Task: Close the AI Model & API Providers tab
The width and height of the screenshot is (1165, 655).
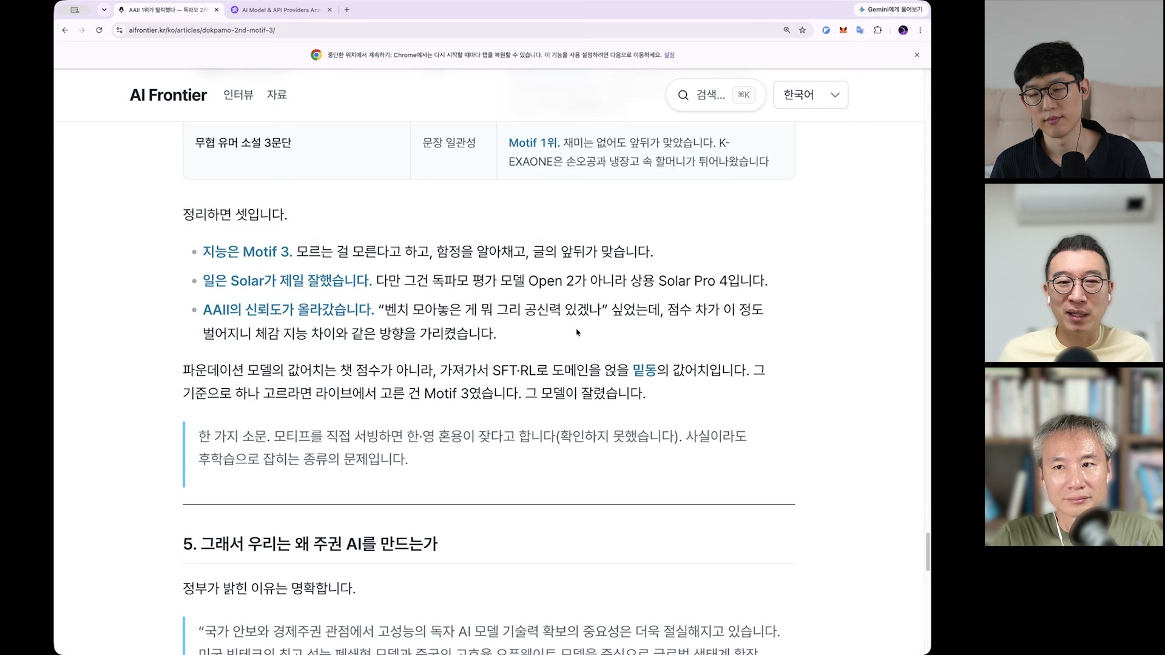Action: click(329, 10)
